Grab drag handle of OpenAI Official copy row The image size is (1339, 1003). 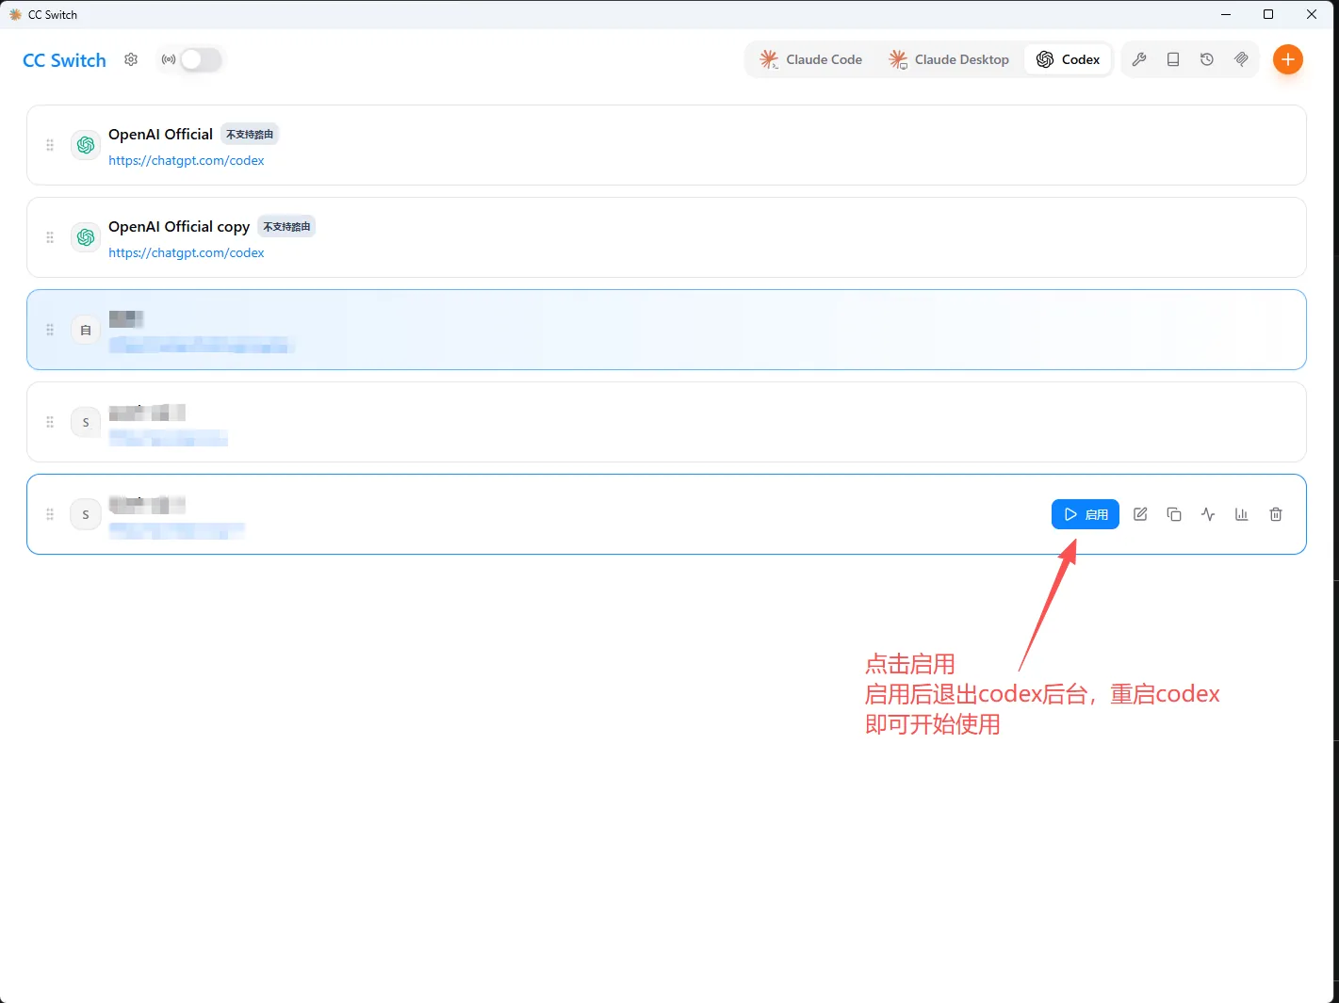point(50,237)
